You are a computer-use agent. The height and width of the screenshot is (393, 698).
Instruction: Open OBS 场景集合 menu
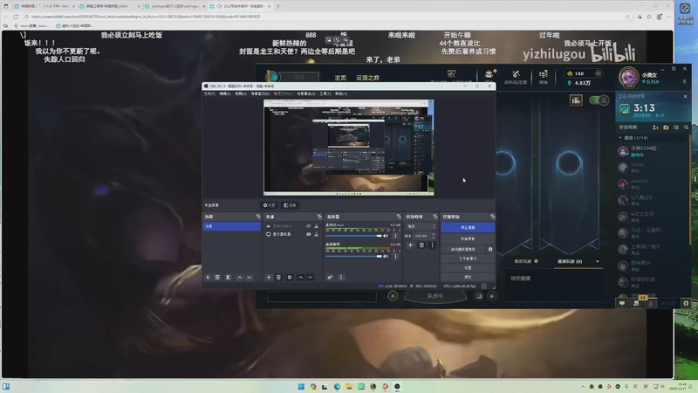point(306,94)
